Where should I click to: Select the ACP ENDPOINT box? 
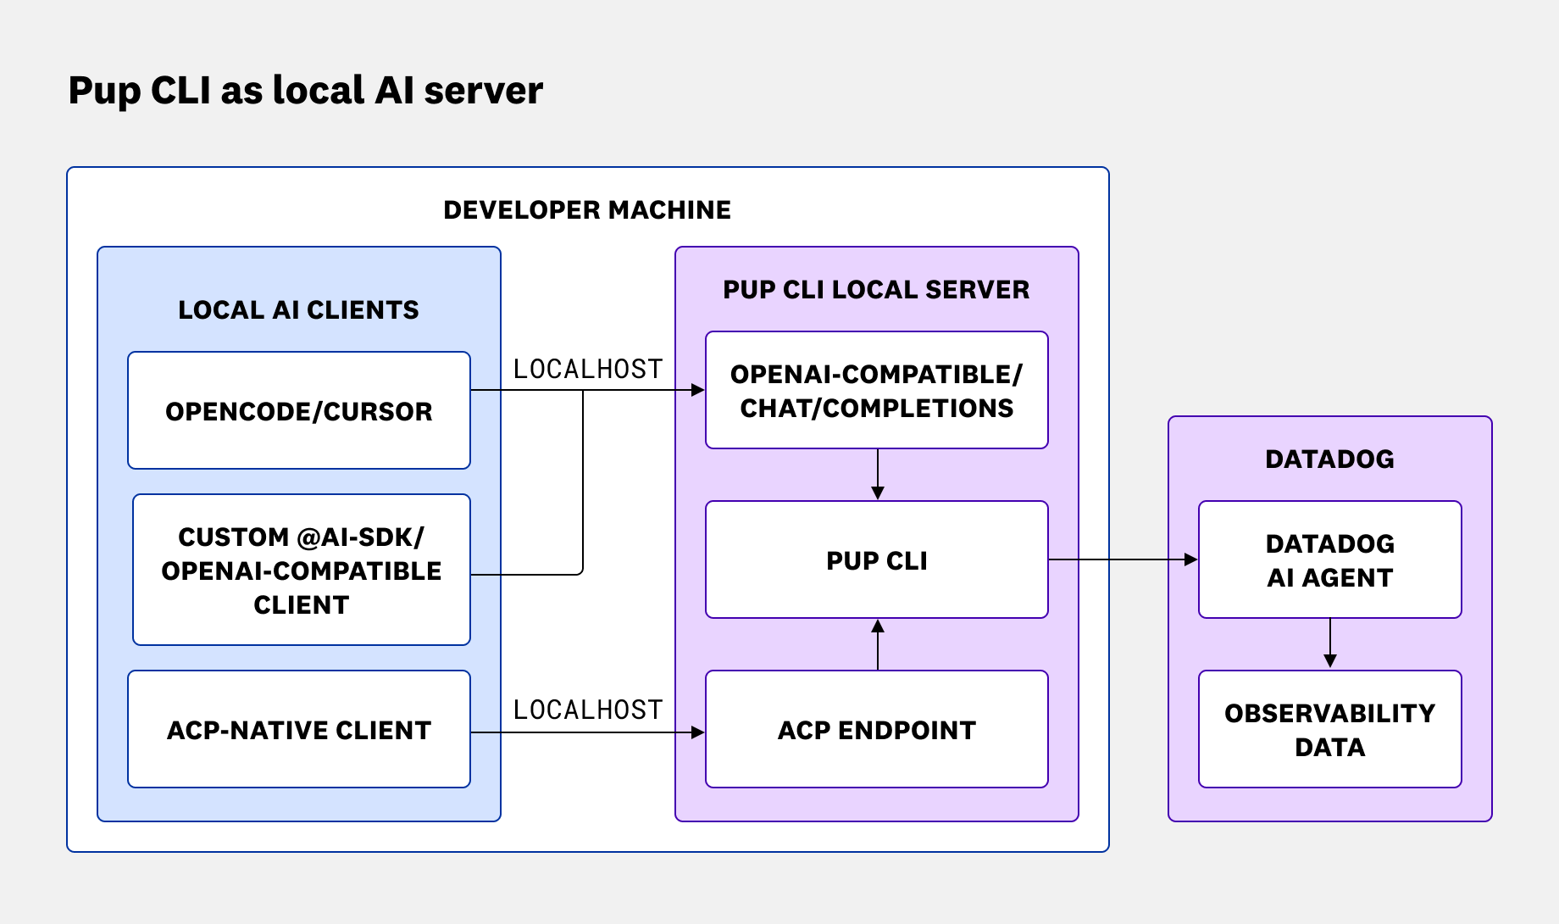coord(877,729)
